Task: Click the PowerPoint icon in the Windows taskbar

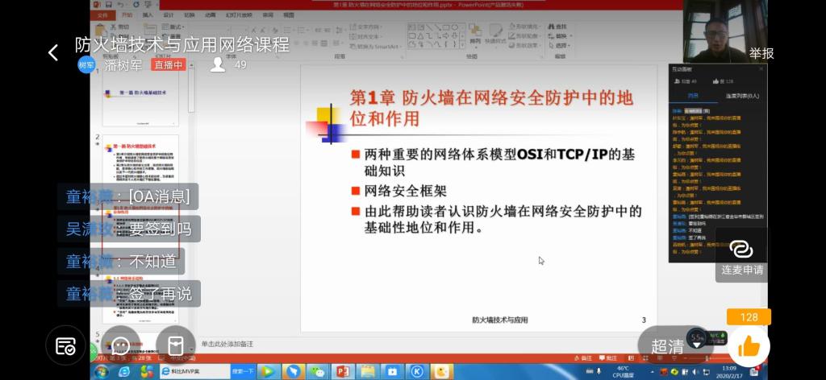Action: 341,371
